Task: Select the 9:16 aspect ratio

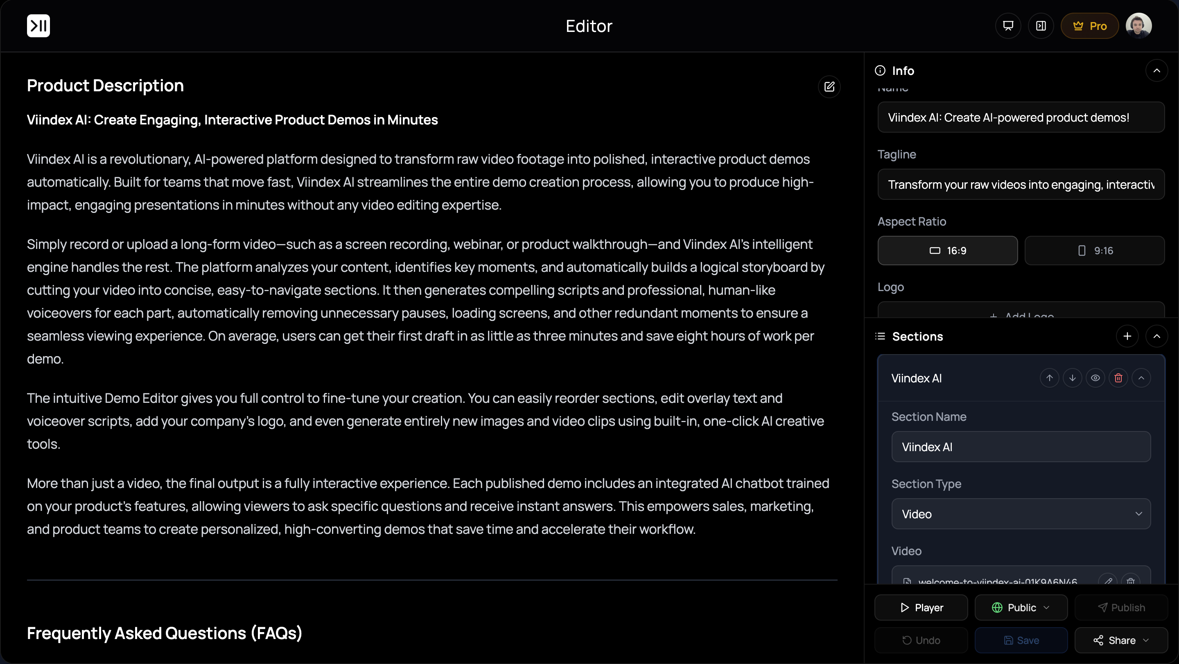Action: coord(1094,251)
